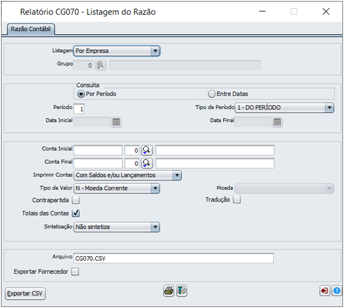
Task: Click the Data Inicial date field
Action: (92, 122)
